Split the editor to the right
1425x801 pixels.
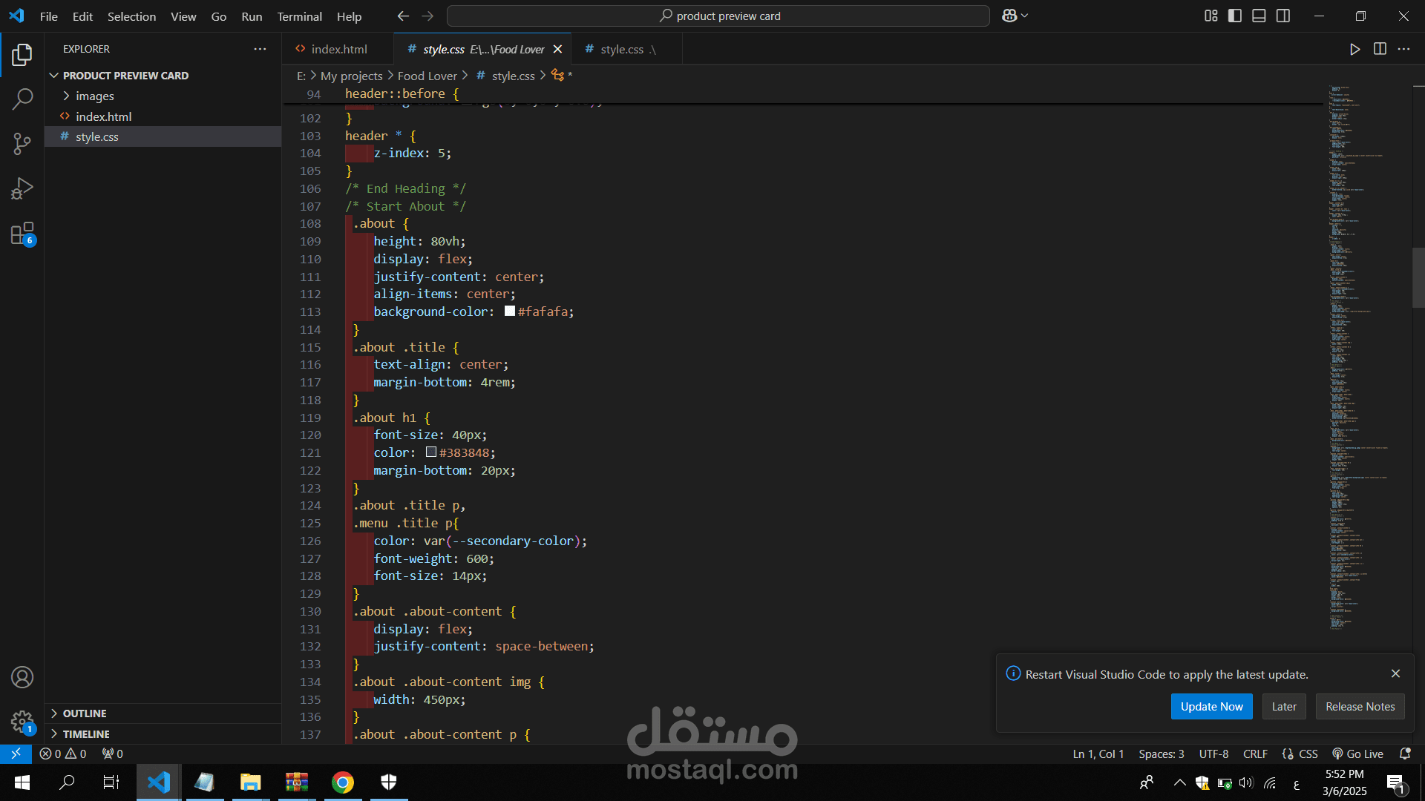pyautogui.click(x=1380, y=49)
